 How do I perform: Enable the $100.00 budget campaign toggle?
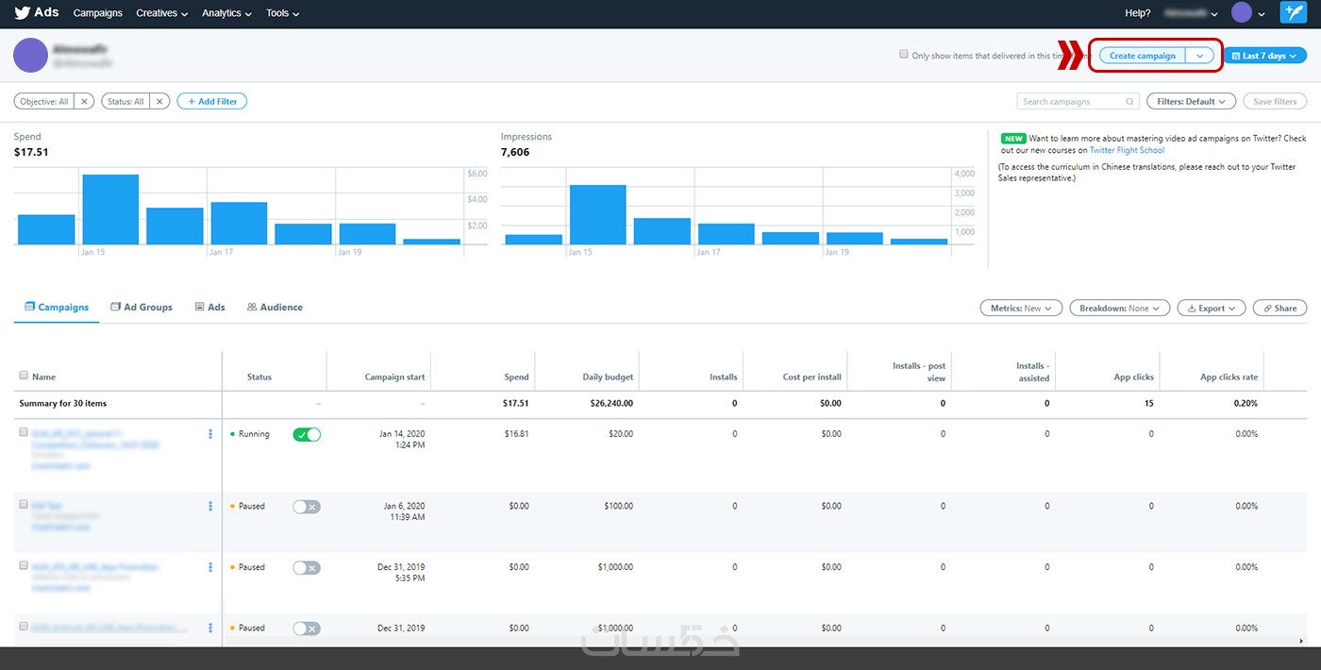(307, 507)
